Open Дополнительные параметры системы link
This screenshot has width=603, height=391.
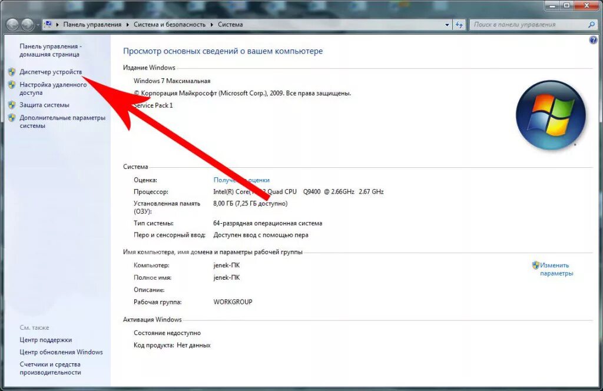pyautogui.click(x=62, y=121)
